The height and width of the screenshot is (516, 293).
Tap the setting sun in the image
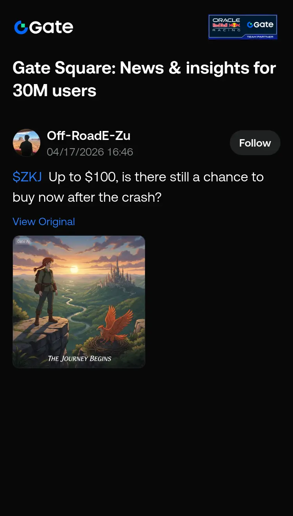(74, 270)
